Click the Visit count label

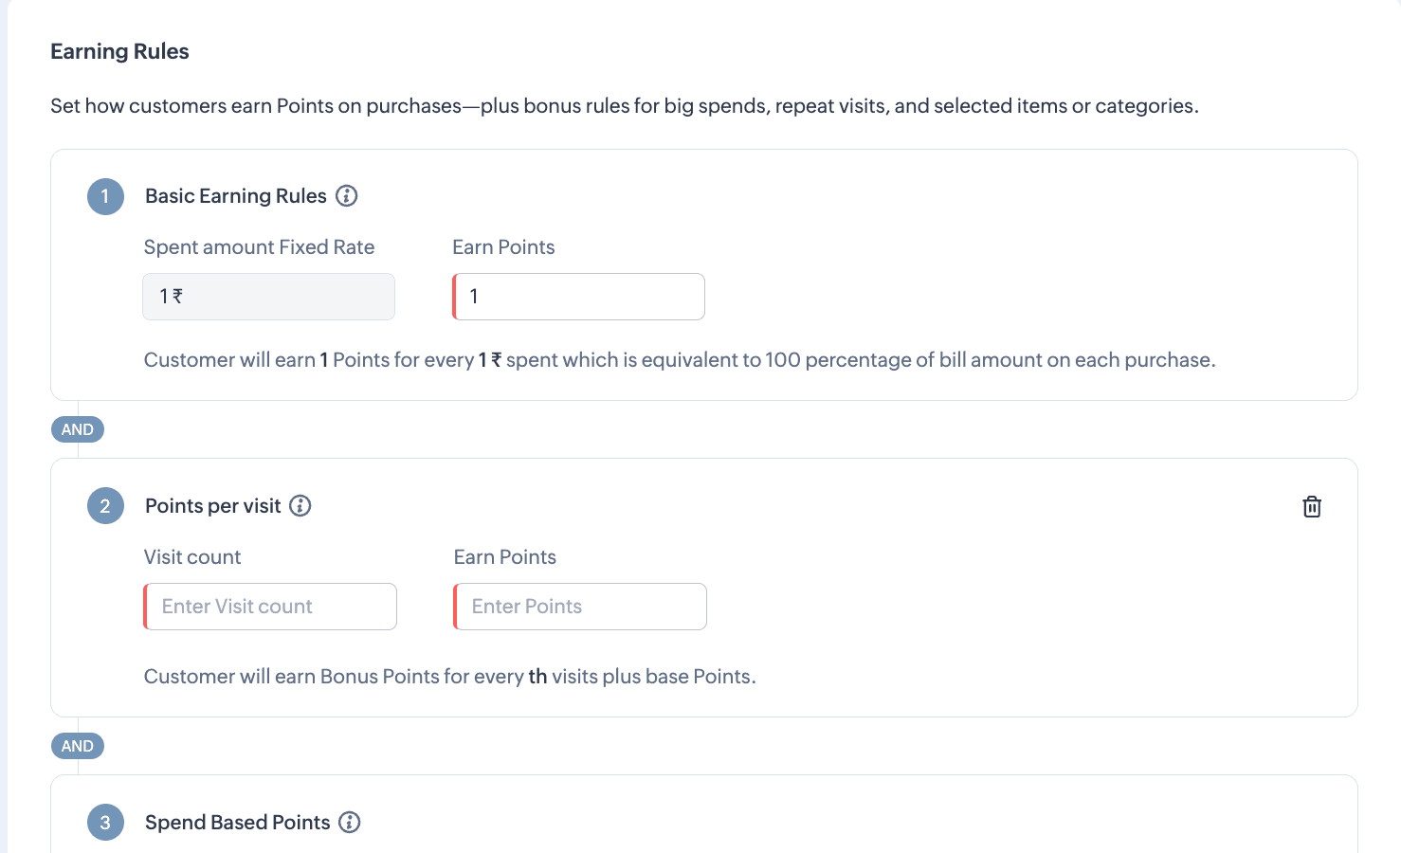pos(192,557)
